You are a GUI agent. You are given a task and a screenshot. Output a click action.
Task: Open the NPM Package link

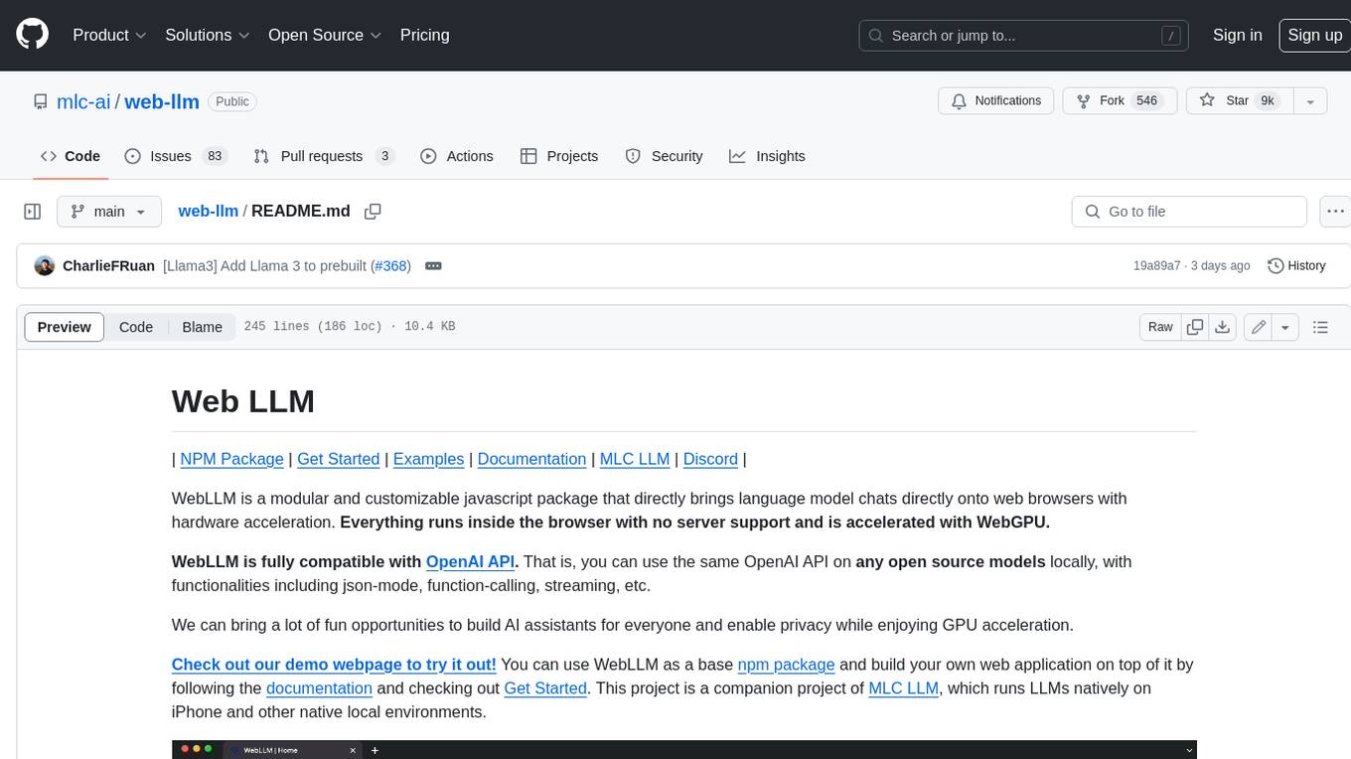[231, 459]
